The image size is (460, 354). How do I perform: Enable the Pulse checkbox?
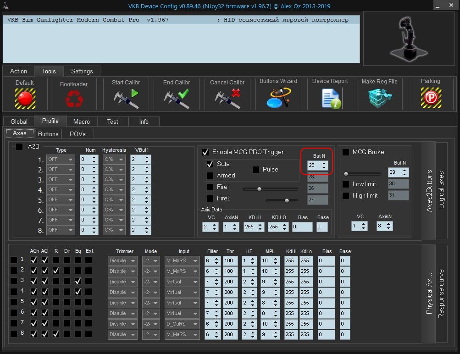tap(256, 170)
